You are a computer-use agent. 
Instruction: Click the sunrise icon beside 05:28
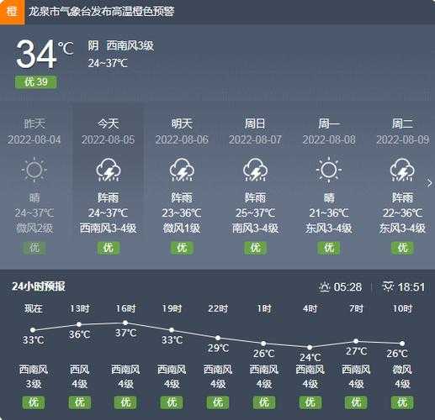(324, 287)
